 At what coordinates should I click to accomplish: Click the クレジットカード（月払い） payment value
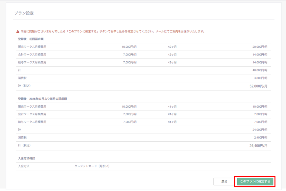[x=92, y=166]
